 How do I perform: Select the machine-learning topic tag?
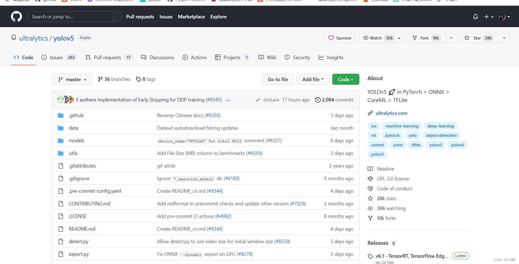coord(402,126)
